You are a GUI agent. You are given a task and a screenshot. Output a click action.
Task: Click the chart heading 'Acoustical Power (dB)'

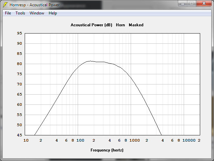pos(92,25)
